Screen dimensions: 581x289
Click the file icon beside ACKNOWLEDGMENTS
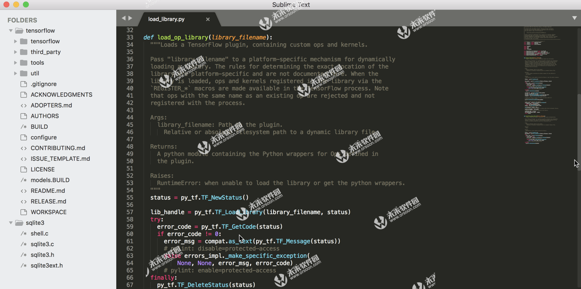pos(24,95)
